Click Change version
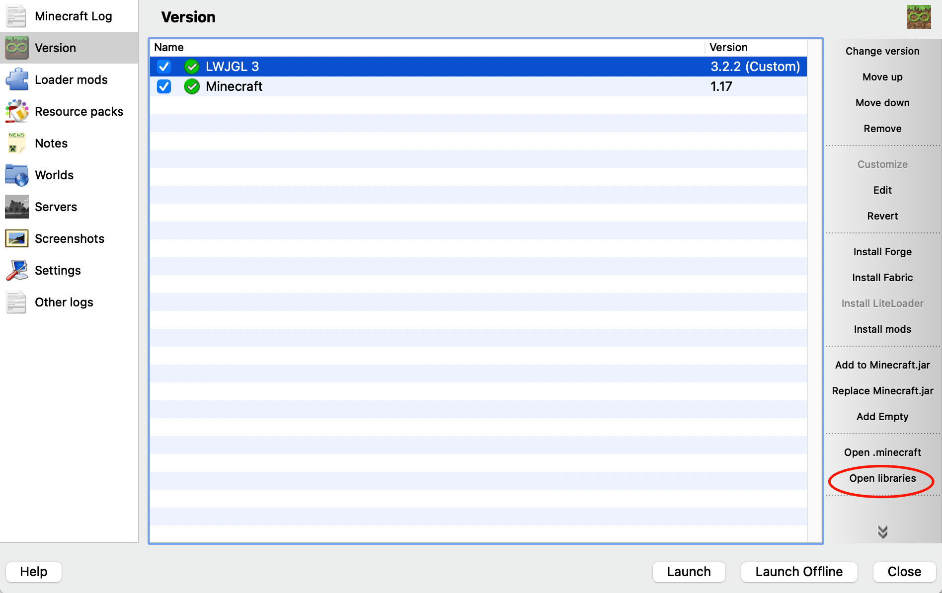This screenshot has height=593, width=942. 882,51
